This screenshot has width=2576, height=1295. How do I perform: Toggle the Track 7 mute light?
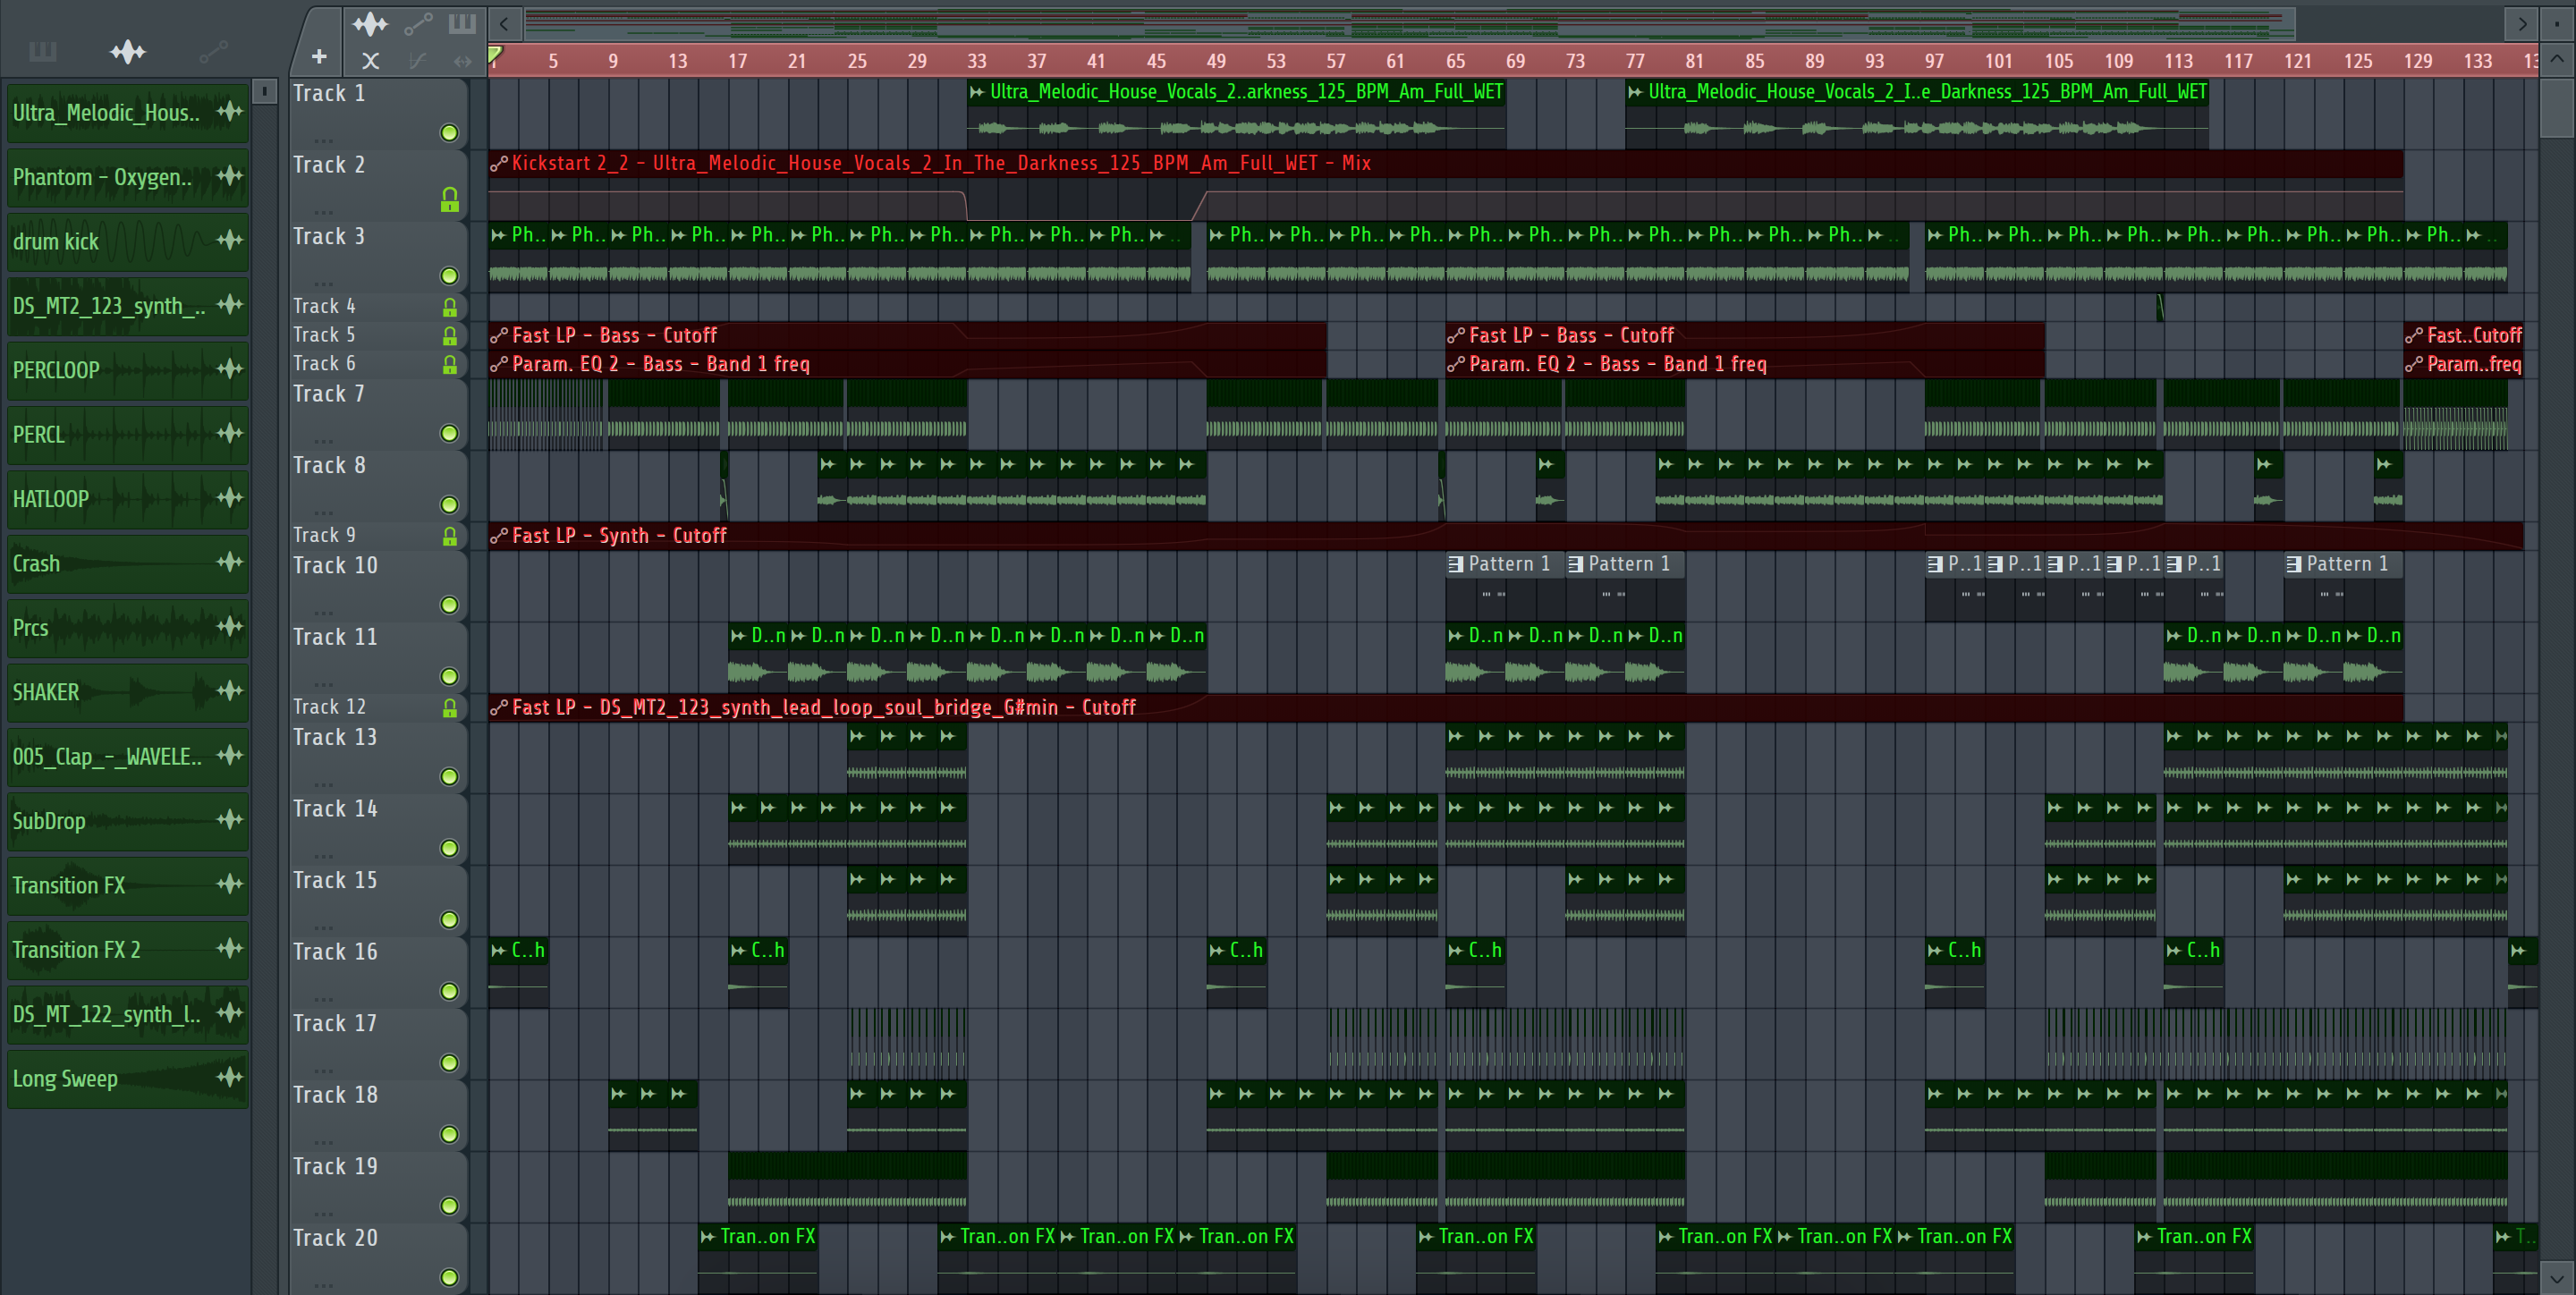coord(450,433)
